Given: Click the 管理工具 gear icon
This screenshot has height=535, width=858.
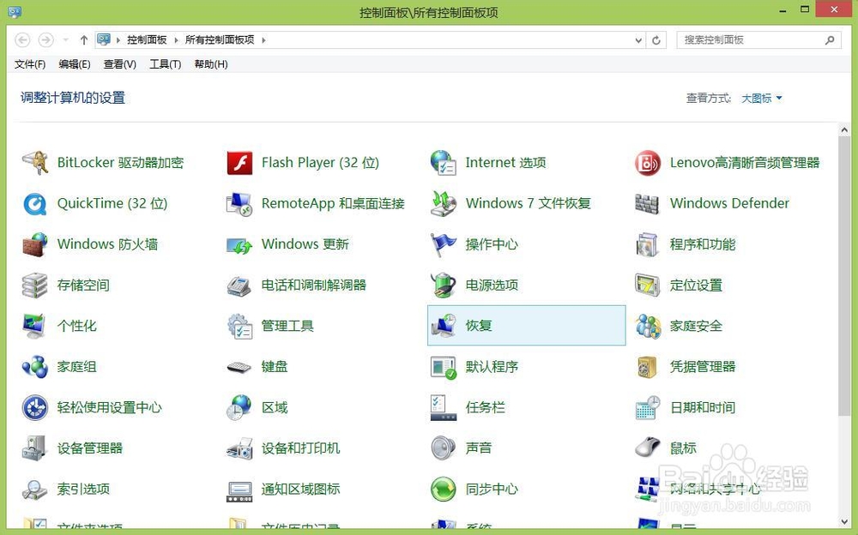Looking at the screenshot, I should [x=239, y=326].
